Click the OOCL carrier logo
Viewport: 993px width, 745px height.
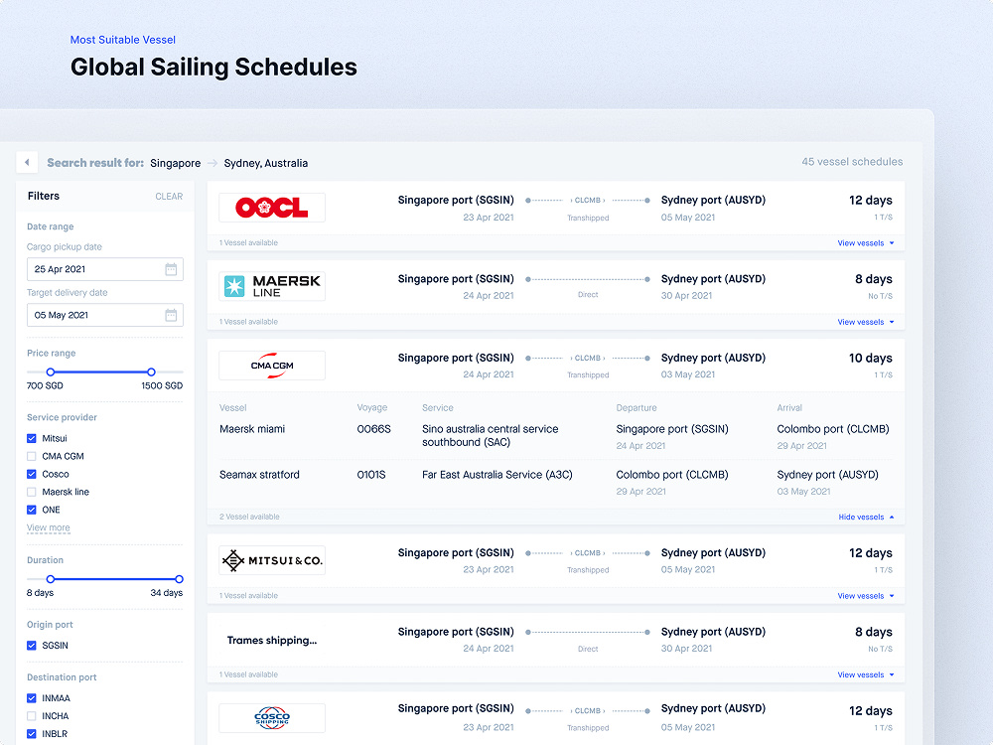pos(272,208)
